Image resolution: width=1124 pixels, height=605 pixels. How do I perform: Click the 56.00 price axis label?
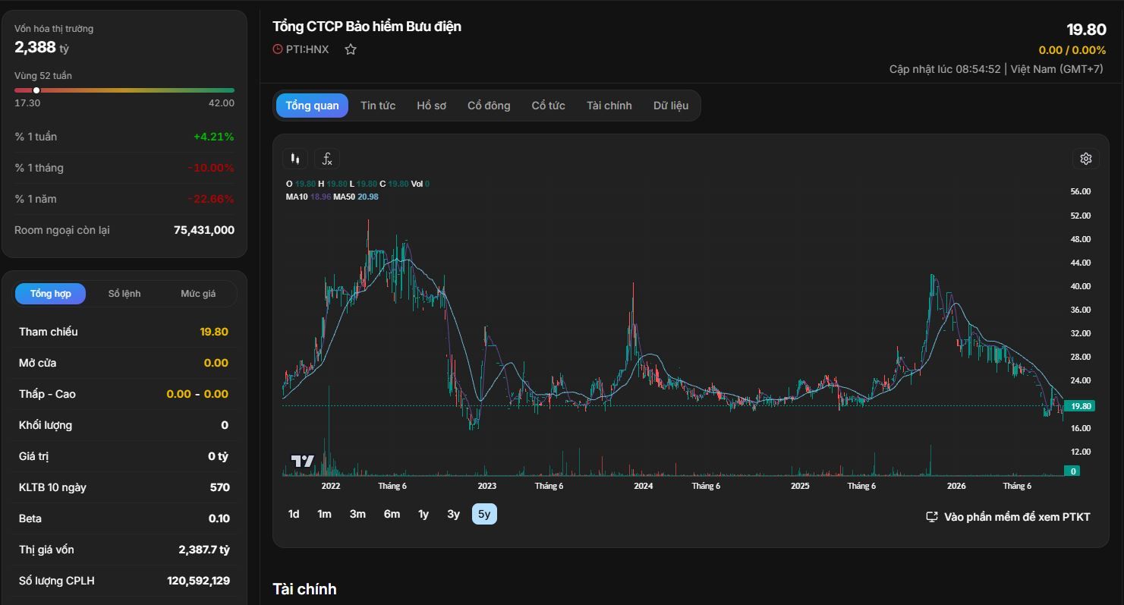(1080, 191)
